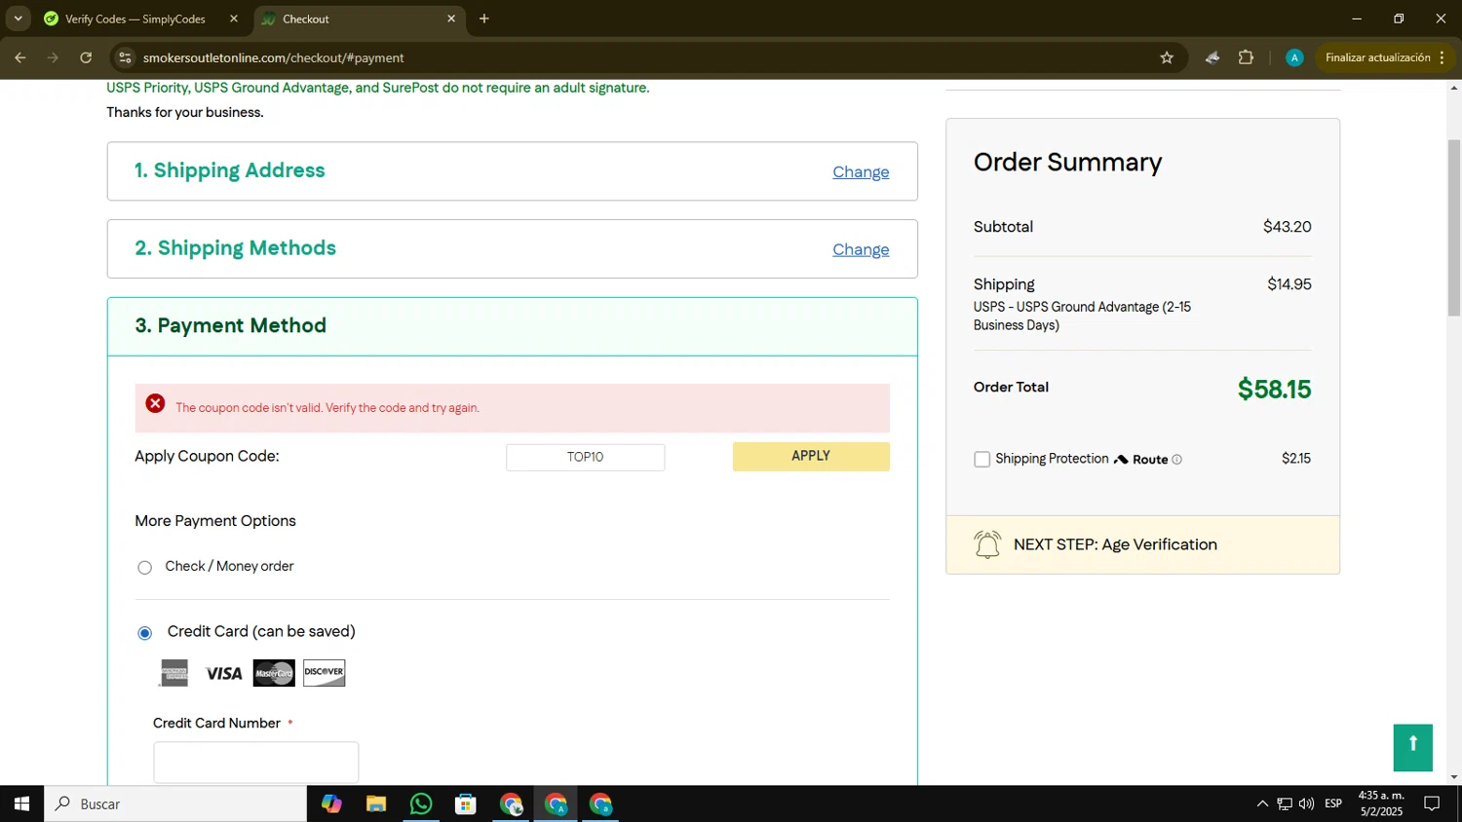Viewport: 1462px width, 822px height.
Task: Click the tab search dropdown arrow
Action: point(18,19)
